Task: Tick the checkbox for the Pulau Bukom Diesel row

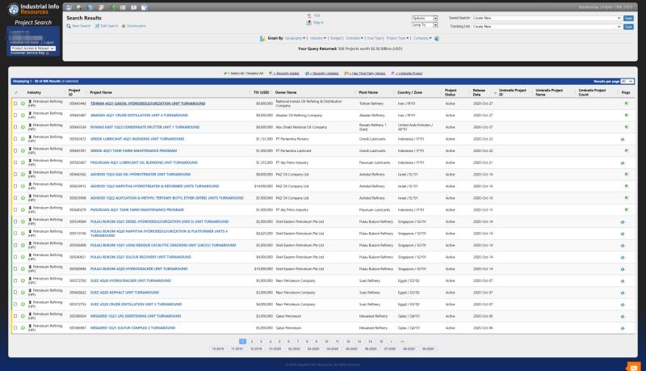Action: pos(15,221)
